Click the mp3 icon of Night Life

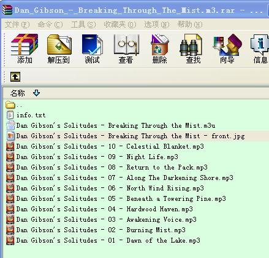(x=10, y=157)
